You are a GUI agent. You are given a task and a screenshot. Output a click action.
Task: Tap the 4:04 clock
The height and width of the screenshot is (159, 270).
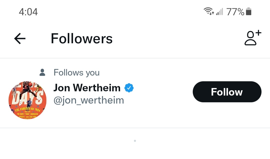pyautogui.click(x=28, y=12)
